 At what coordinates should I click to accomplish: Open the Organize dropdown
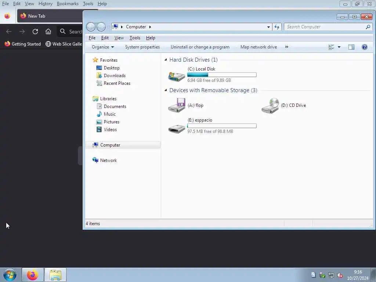tap(103, 47)
